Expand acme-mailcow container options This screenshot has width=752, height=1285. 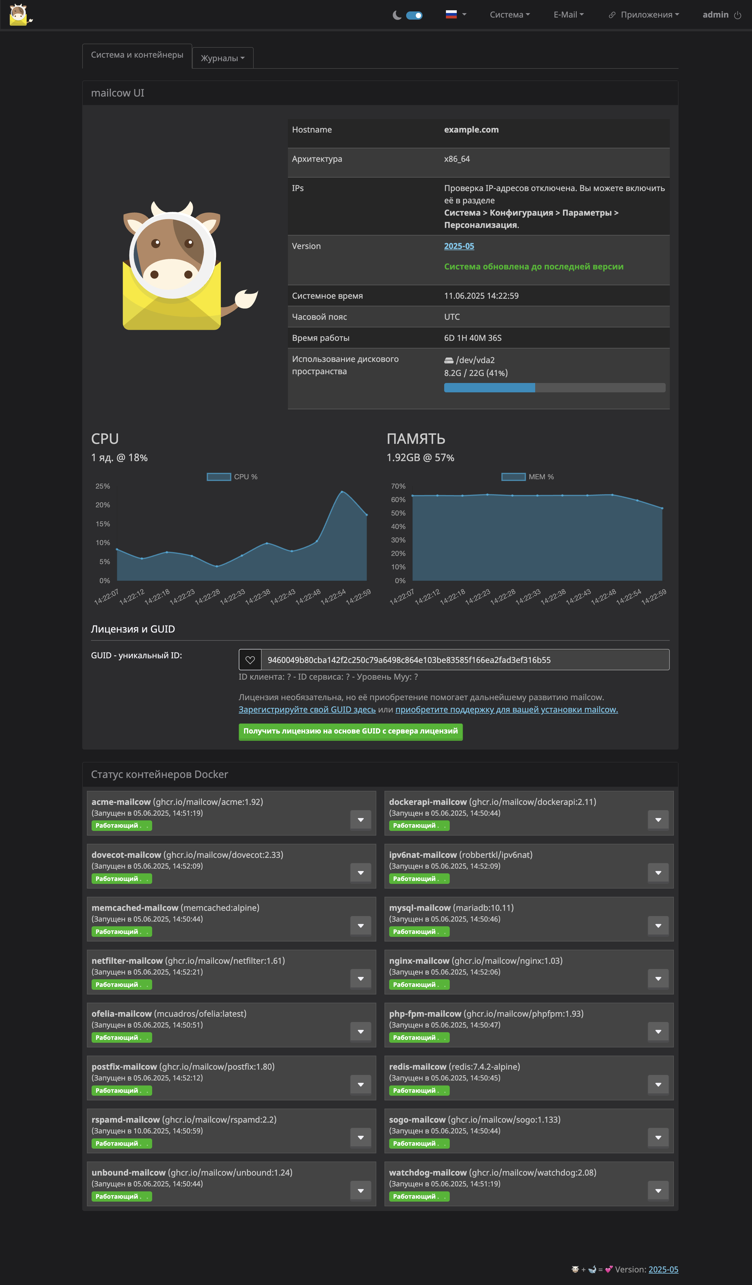tap(361, 820)
